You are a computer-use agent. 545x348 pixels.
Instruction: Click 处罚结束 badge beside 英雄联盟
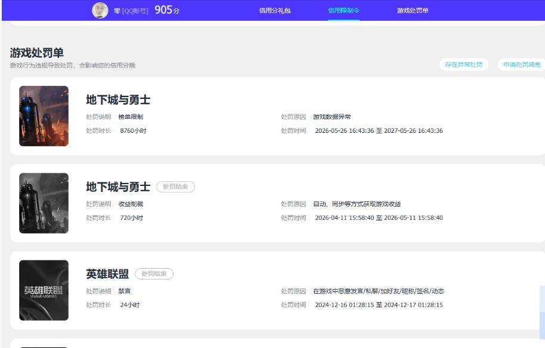click(154, 274)
